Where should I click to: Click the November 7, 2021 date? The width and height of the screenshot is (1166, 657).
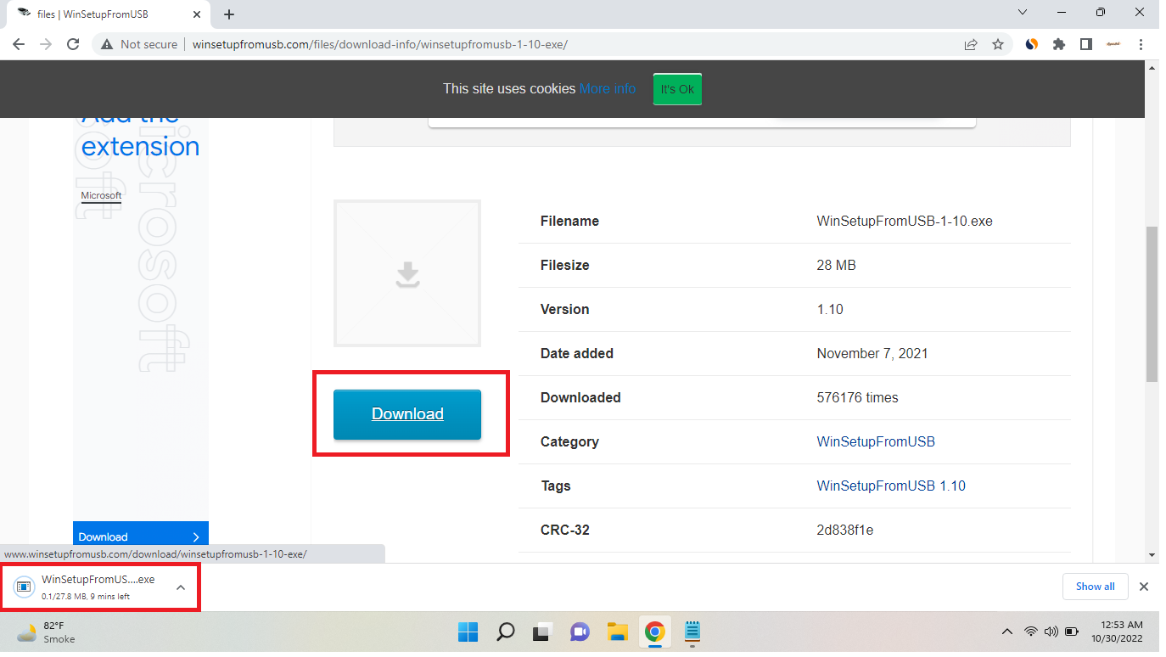point(872,353)
